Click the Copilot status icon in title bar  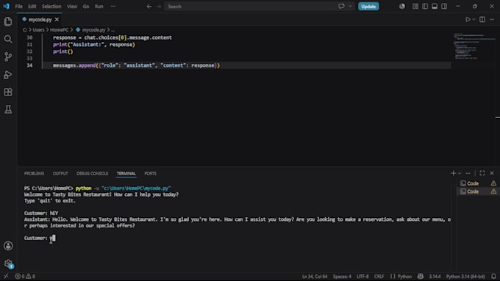tap(401, 7)
